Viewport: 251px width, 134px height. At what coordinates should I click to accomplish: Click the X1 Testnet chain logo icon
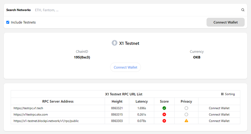click(x=114, y=43)
